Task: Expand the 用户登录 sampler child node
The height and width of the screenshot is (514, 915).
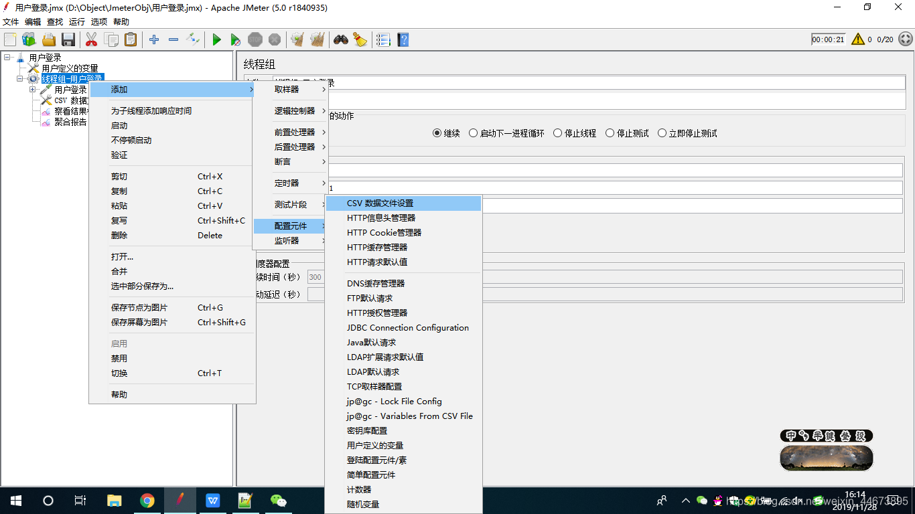Action: (x=33, y=90)
